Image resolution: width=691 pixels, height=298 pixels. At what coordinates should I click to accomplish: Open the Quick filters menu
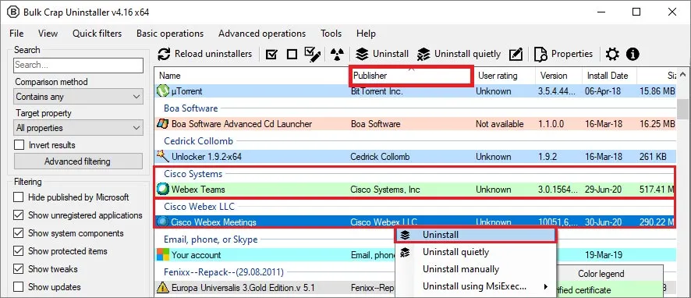pyautogui.click(x=97, y=34)
